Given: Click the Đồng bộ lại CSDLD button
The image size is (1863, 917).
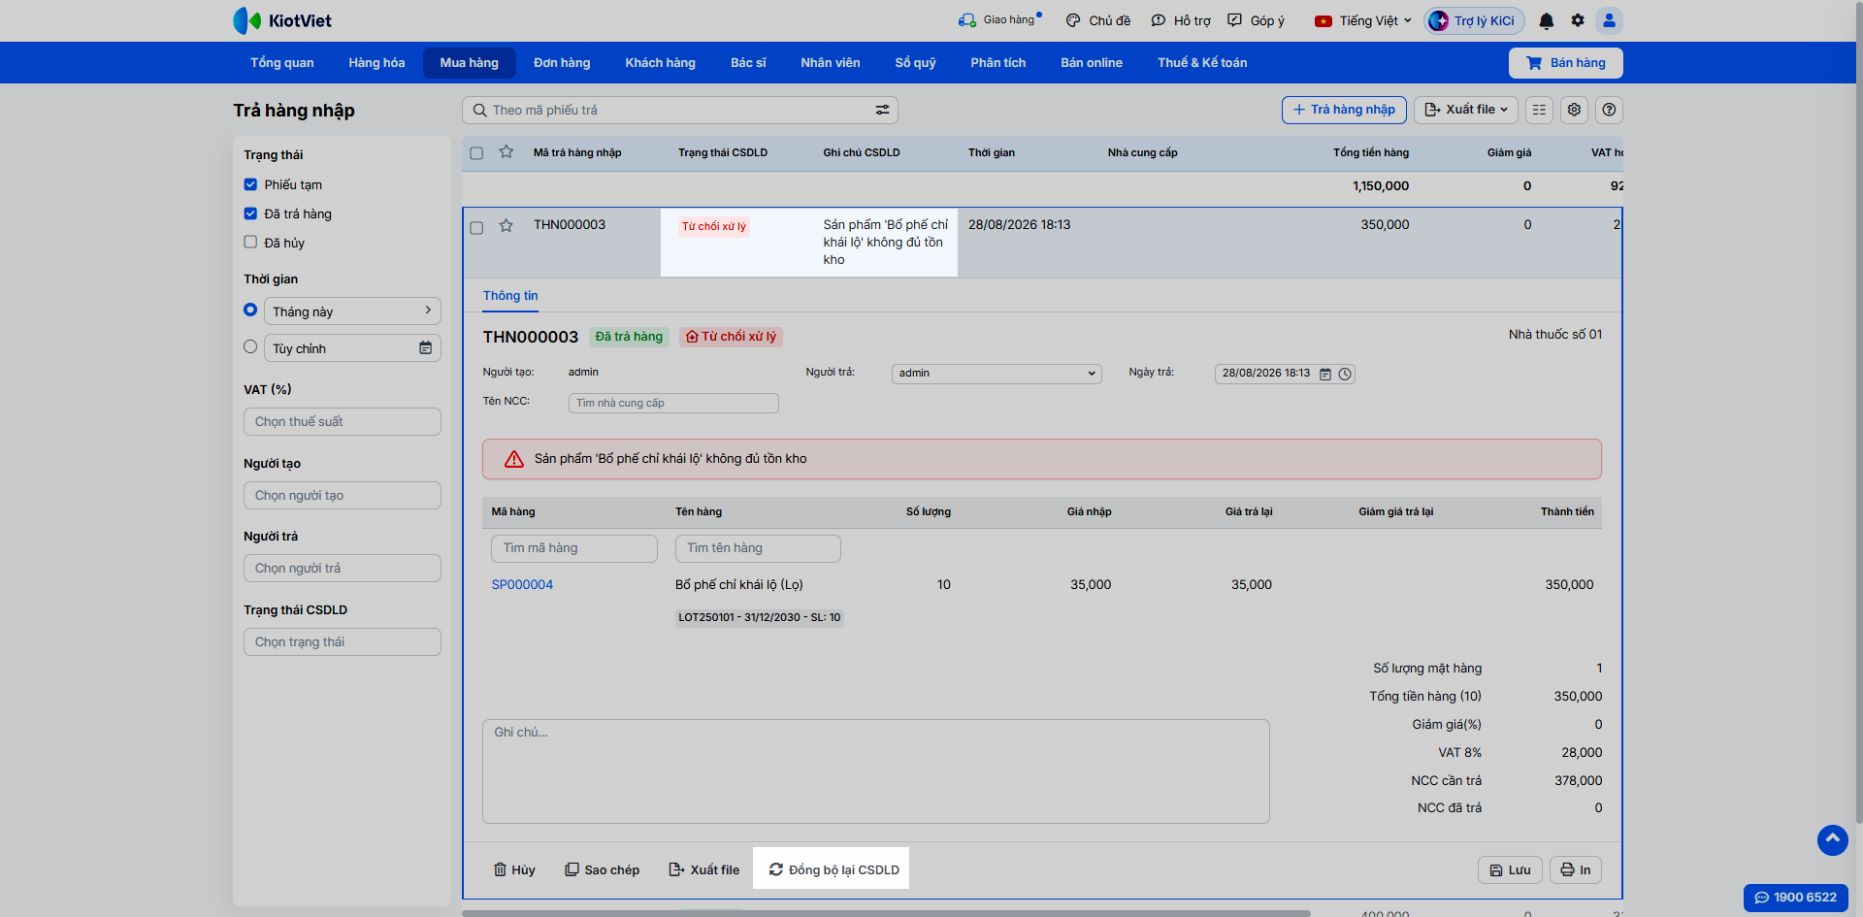Looking at the screenshot, I should coord(833,869).
